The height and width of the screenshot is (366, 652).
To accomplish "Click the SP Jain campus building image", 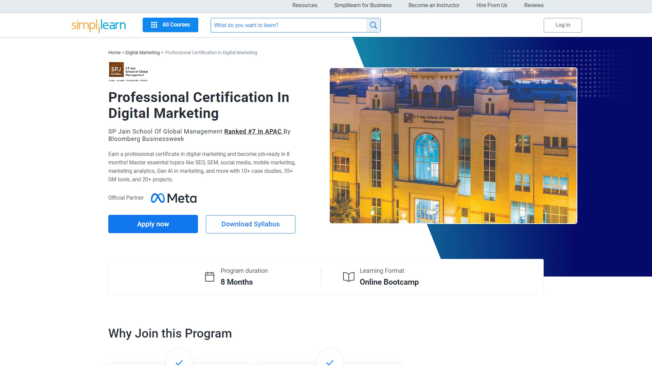I will tap(453, 146).
